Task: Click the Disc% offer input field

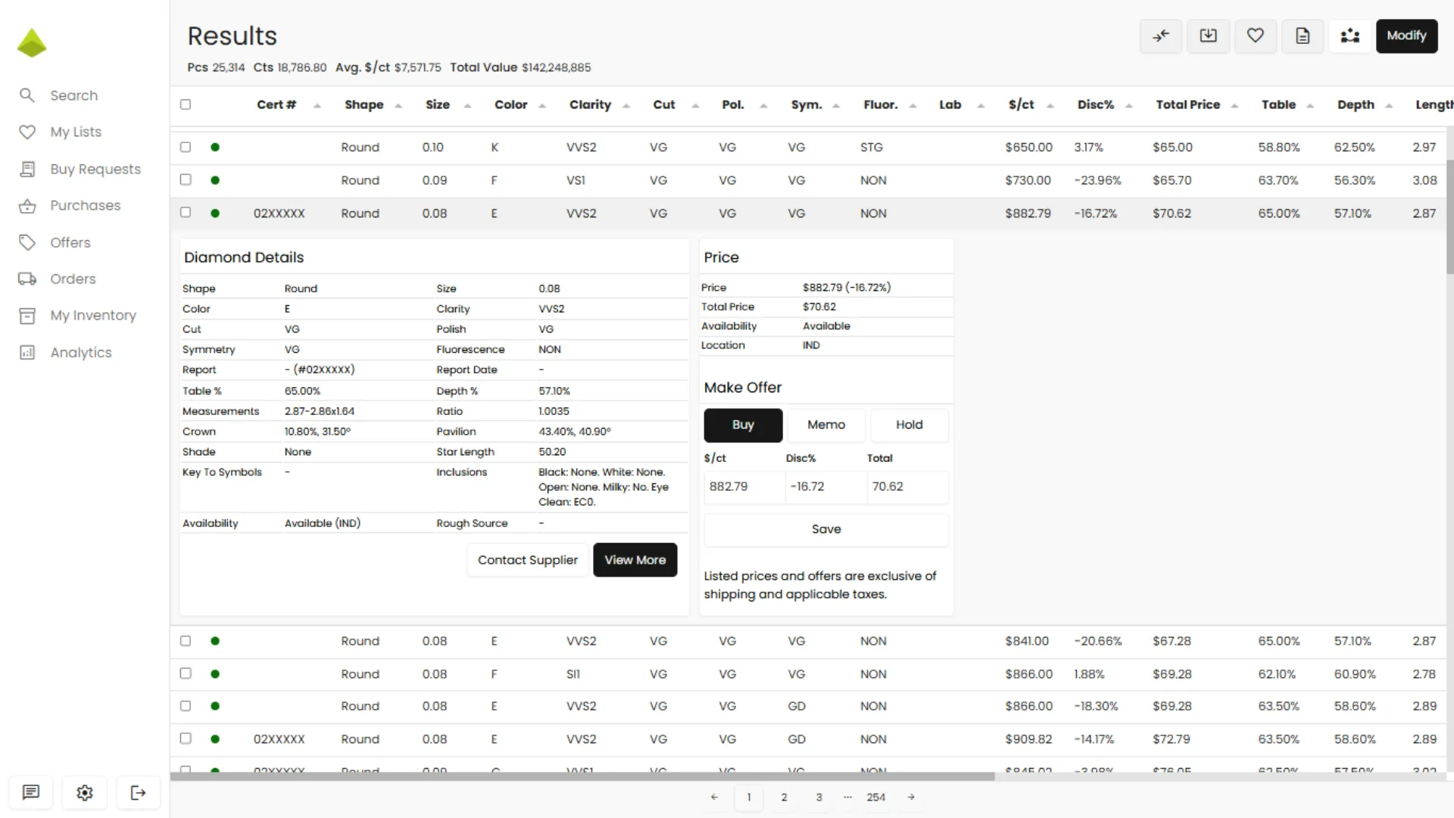Action: pos(825,487)
